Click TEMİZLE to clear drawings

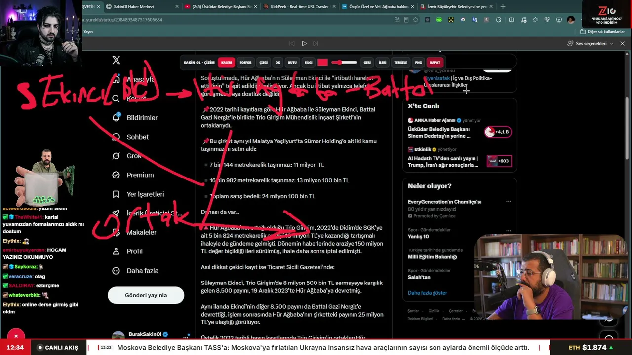[x=400, y=63]
